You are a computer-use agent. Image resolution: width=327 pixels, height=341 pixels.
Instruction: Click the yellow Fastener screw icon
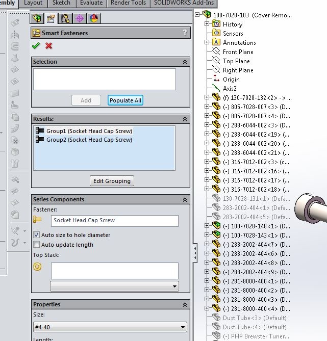click(x=37, y=219)
